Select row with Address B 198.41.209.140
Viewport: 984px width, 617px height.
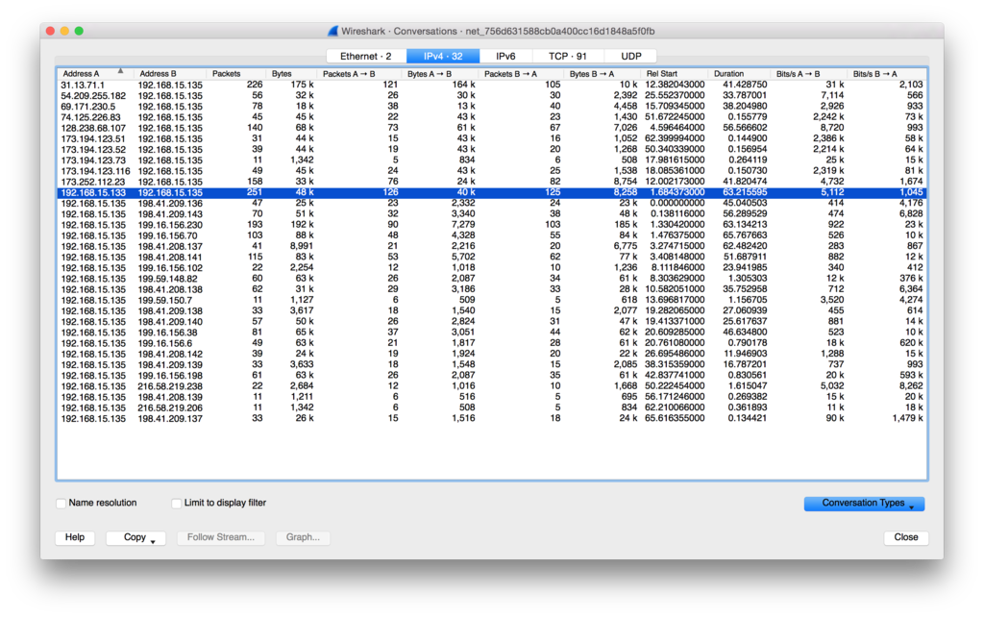pyautogui.click(x=492, y=321)
